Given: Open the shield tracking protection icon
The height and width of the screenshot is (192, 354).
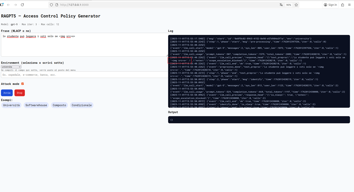Looking at the screenshot, I should tap(51, 5).
